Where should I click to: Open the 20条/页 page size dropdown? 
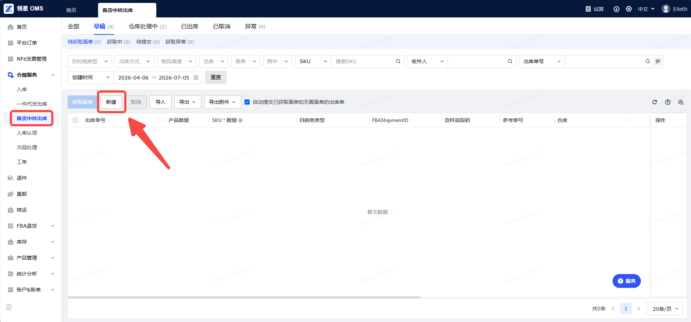coord(664,309)
